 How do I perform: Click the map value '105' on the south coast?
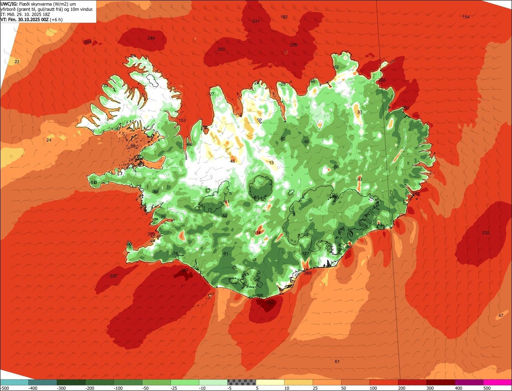point(259,295)
